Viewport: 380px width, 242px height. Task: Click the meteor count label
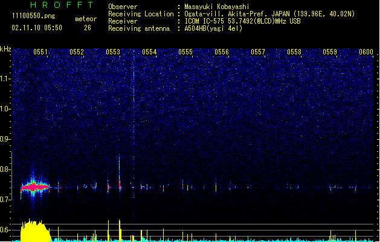[86, 19]
